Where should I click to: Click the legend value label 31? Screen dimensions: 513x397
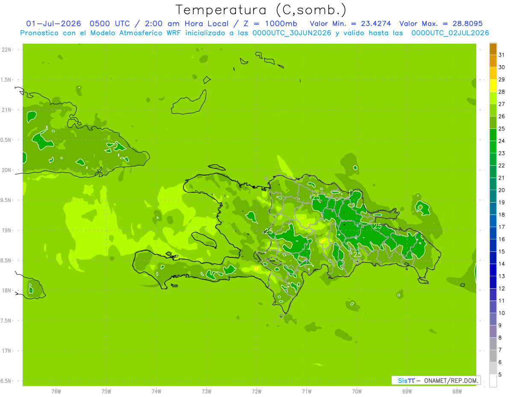pyautogui.click(x=502, y=55)
